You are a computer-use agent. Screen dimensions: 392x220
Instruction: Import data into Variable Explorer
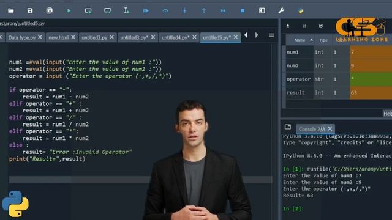(x=288, y=26)
